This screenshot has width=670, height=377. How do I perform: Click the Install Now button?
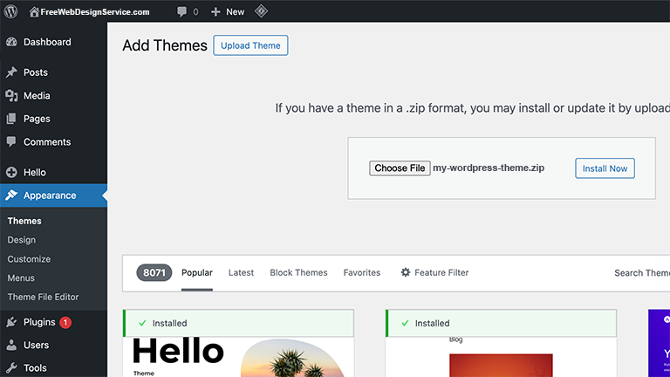pyautogui.click(x=605, y=168)
